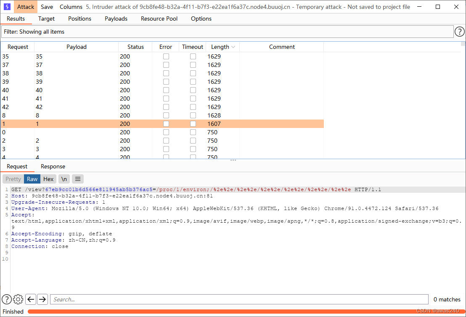Go to previous request with left arrow
Screen dimensions: 466x317
coord(30,299)
